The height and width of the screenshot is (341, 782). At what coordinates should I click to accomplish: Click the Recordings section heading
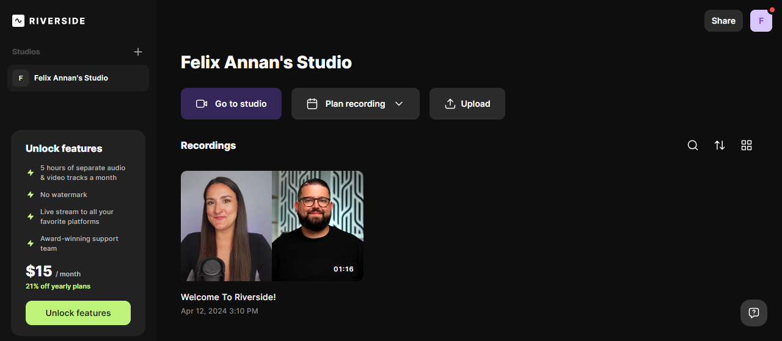208,145
